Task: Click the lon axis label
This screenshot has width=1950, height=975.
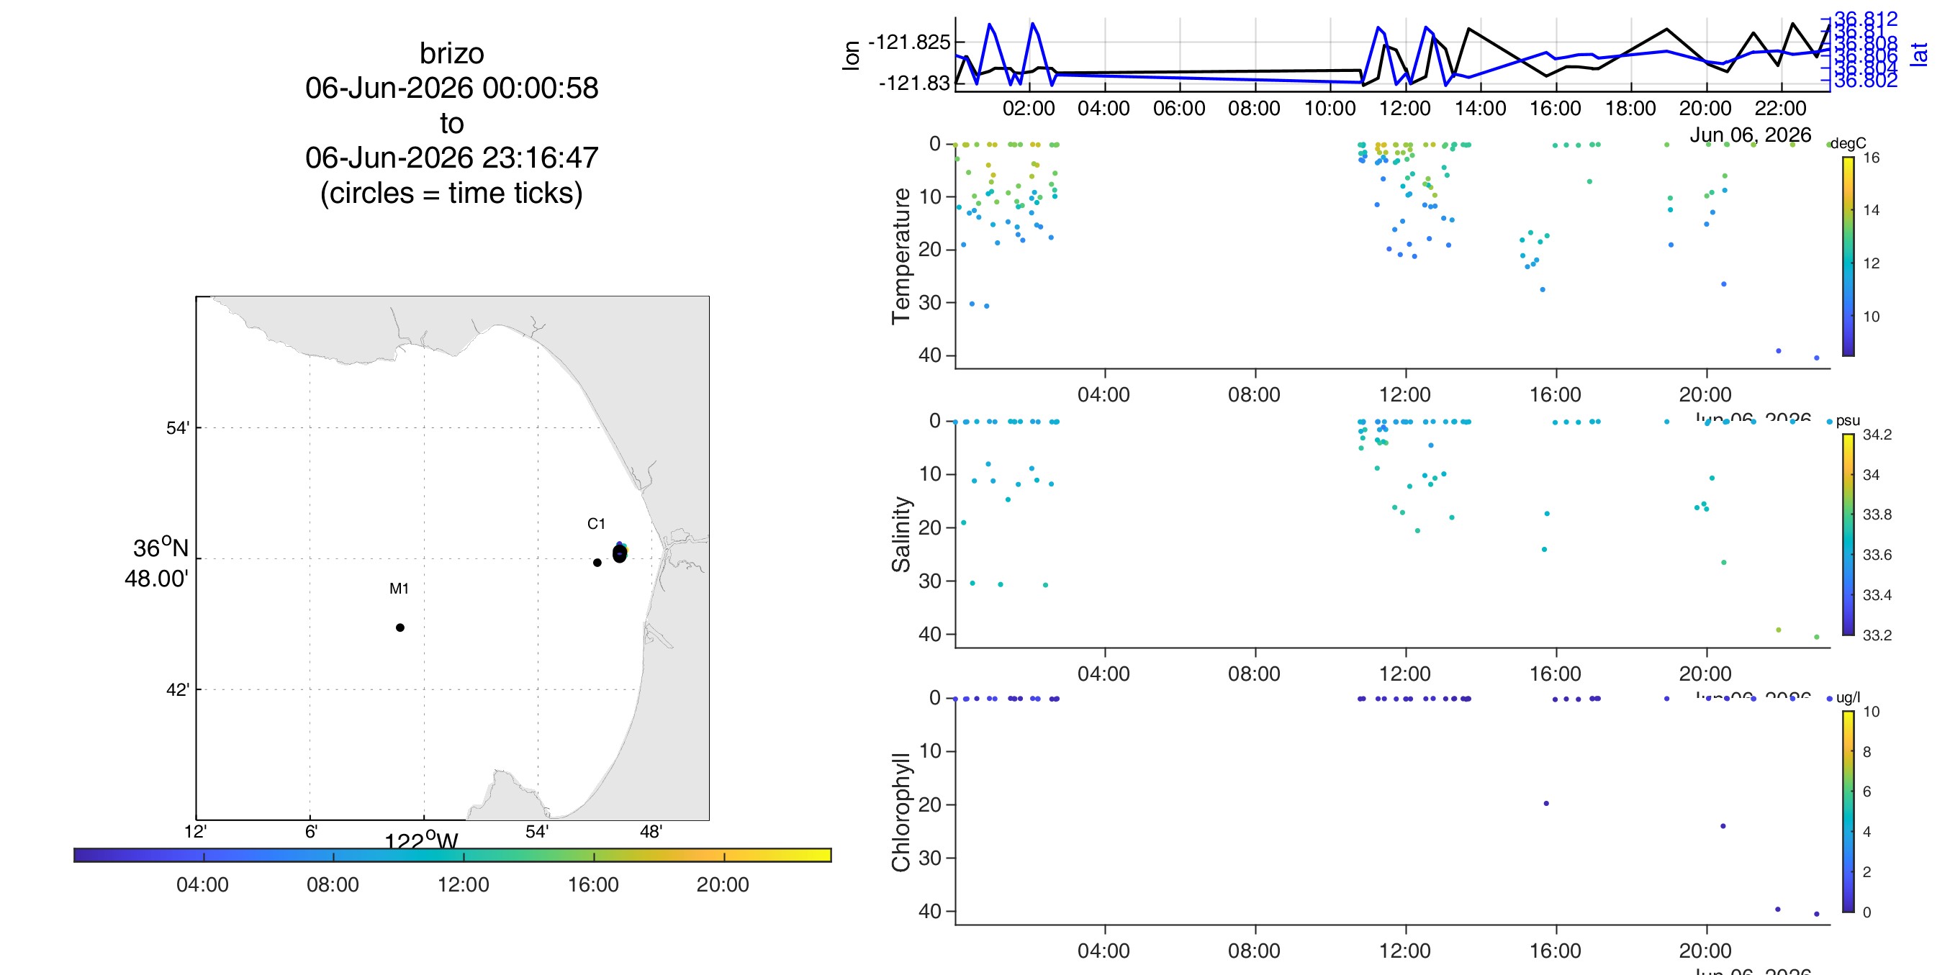Action: pyautogui.click(x=851, y=55)
